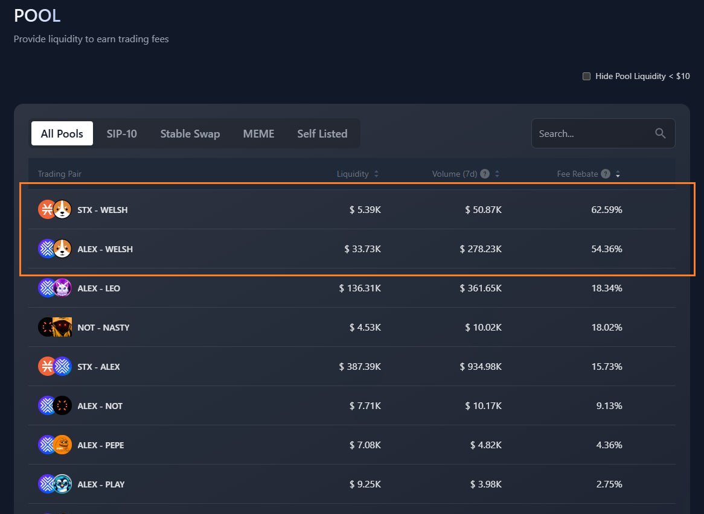704x514 pixels.
Task: Click the $ 3.98K volume value
Action: click(486, 484)
